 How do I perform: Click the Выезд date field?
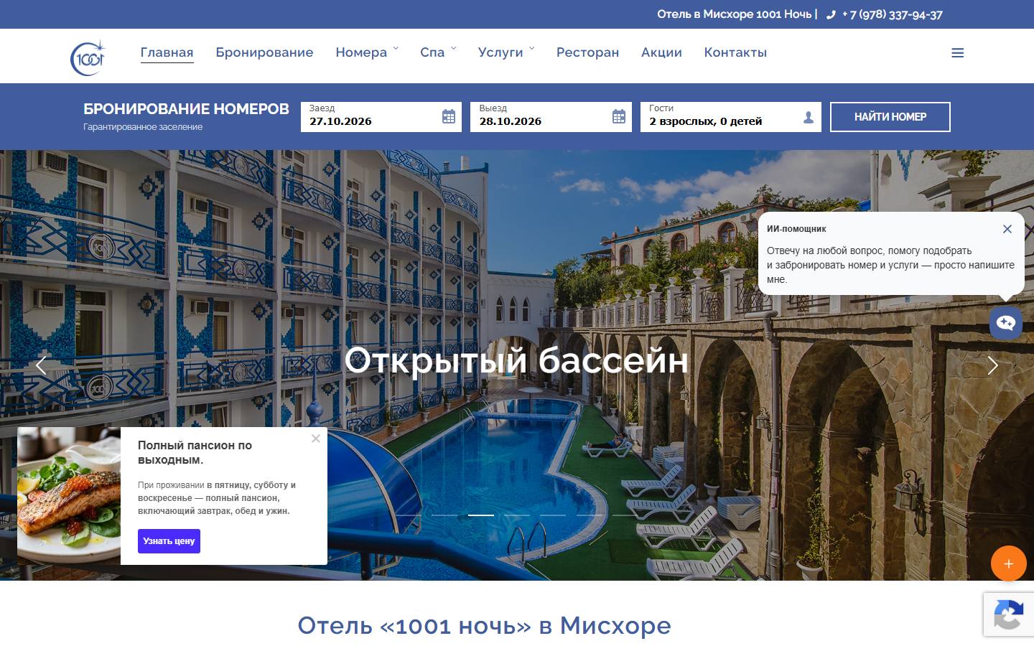[x=551, y=117]
